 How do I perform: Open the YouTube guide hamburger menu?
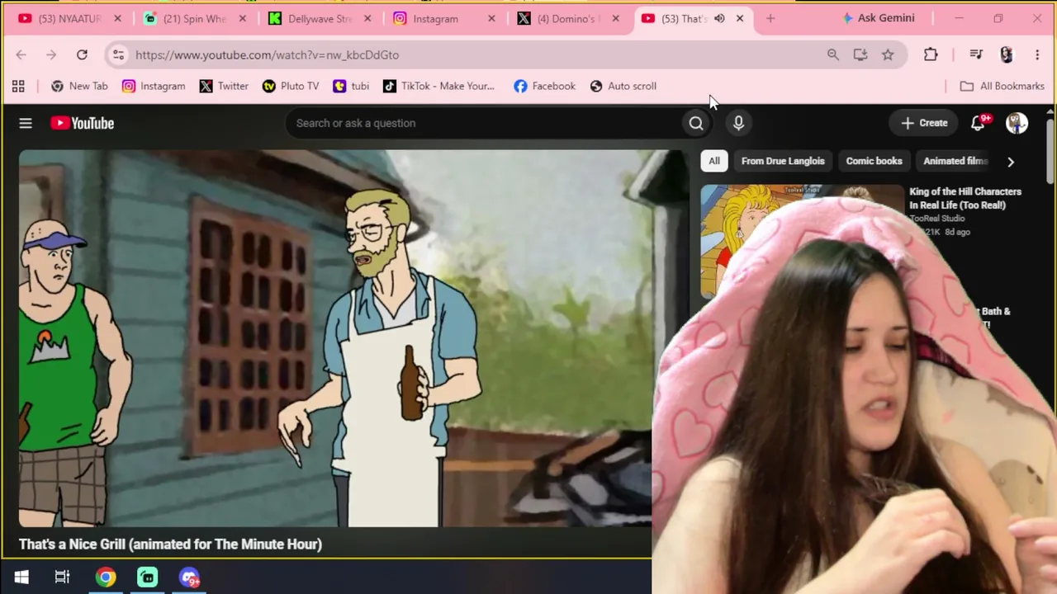[26, 123]
